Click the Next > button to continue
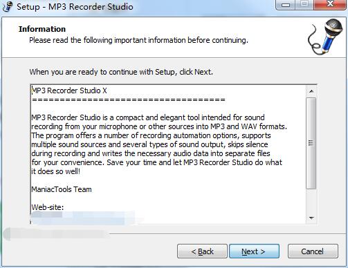The height and width of the screenshot is (268, 348). pyautogui.click(x=254, y=251)
